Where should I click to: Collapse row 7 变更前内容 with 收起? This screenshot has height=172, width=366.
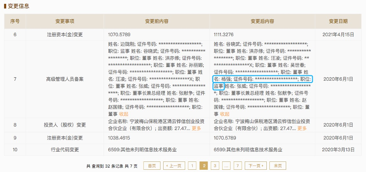tap(124, 114)
